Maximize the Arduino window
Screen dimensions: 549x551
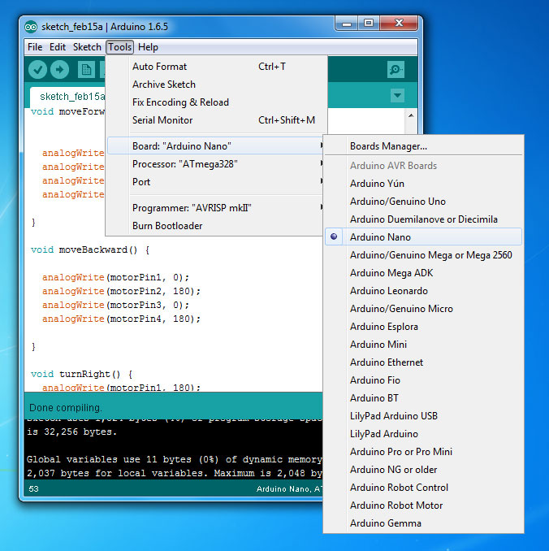click(369, 24)
